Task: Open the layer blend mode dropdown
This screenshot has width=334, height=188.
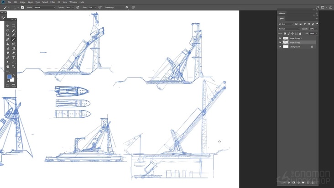Action: click(x=289, y=29)
